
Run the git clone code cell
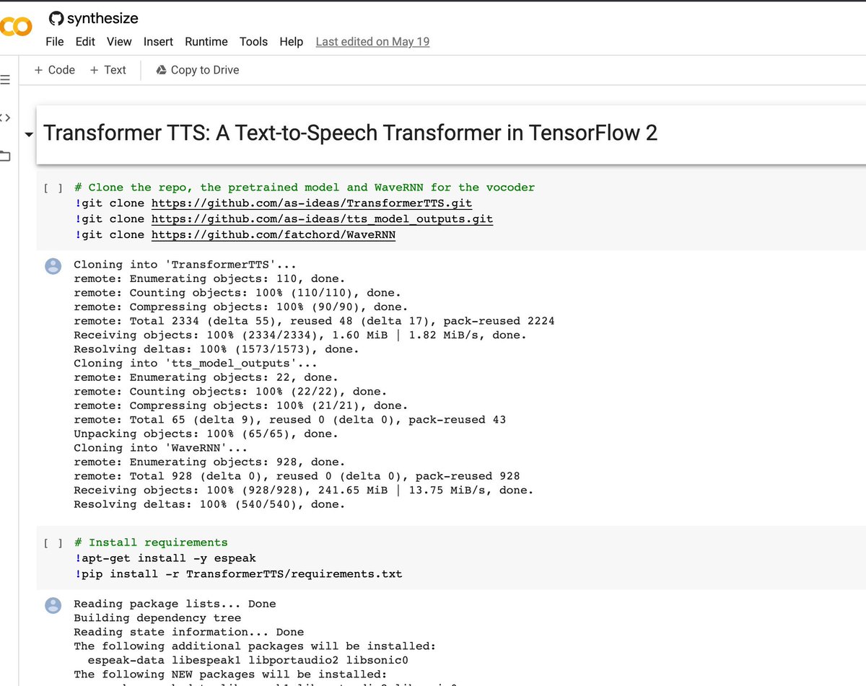[52, 188]
